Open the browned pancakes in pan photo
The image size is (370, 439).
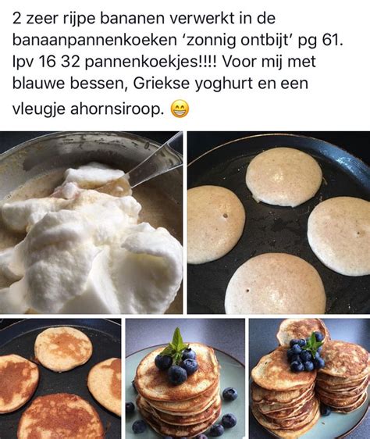60,379
